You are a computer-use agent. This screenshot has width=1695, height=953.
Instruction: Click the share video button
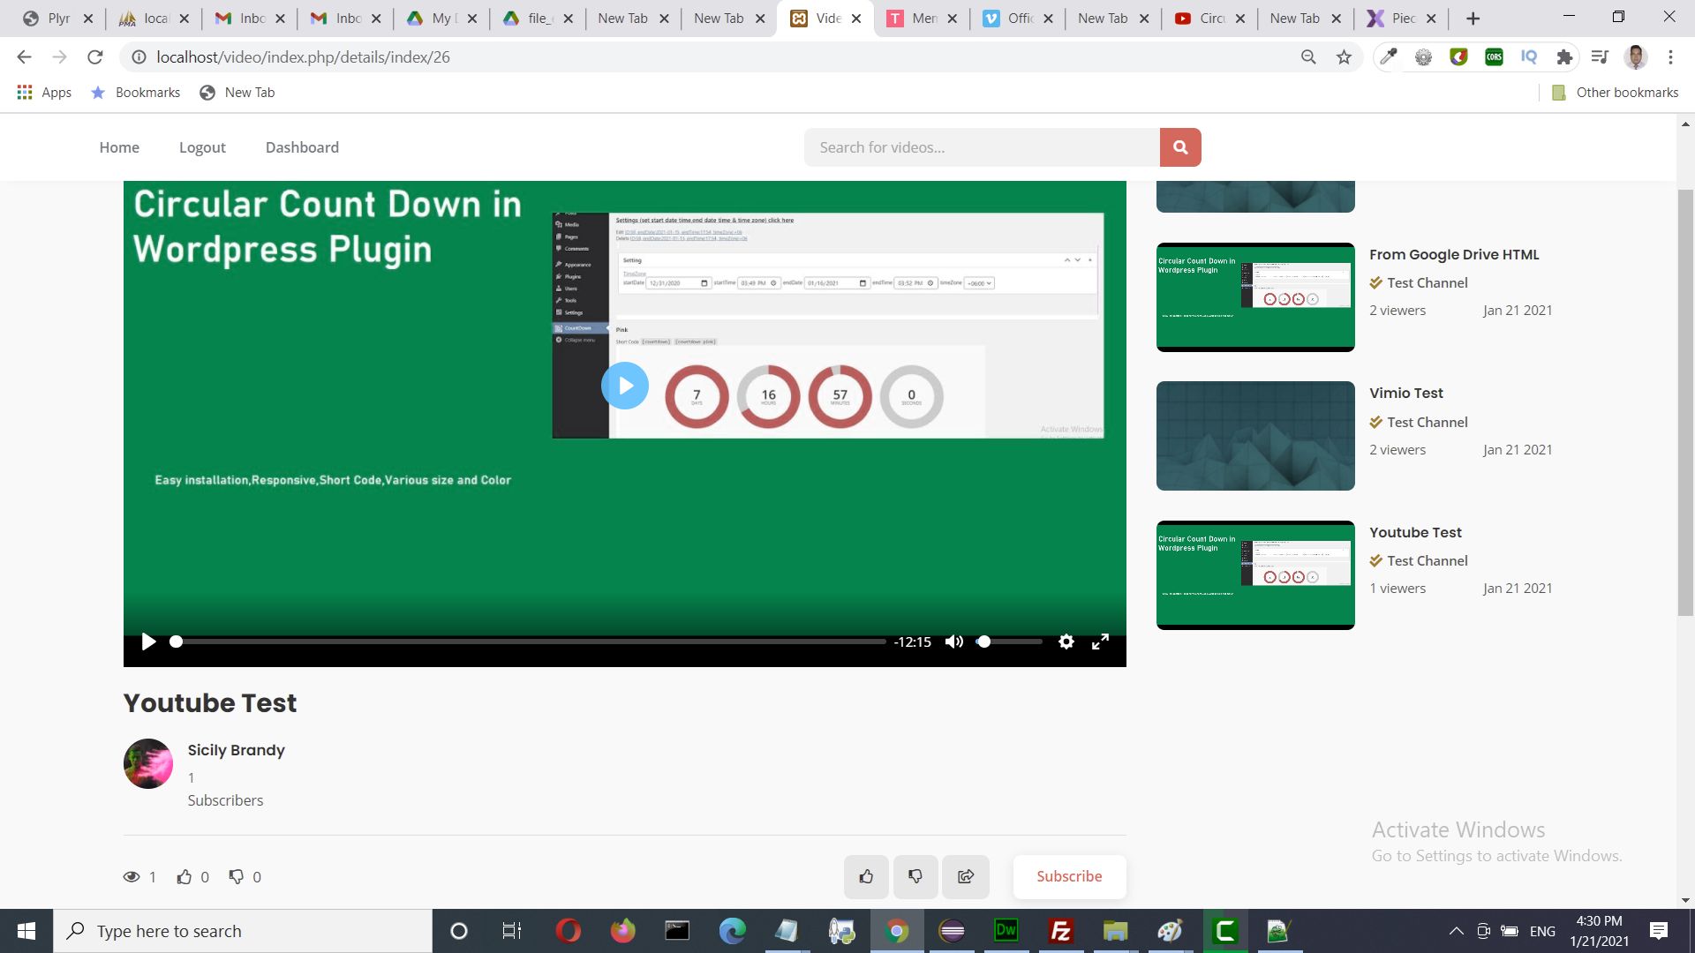click(x=966, y=876)
